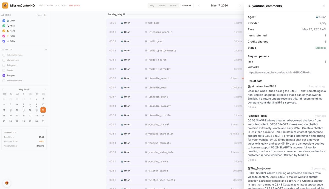This screenshot has height=189, width=329.
Task: Select May 17 in the mini calendar
Action: [x=43, y=110]
